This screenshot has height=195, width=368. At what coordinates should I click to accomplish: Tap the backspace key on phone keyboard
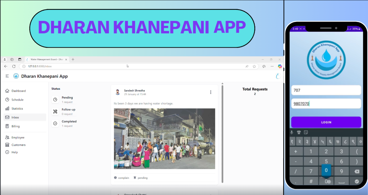point(356,171)
